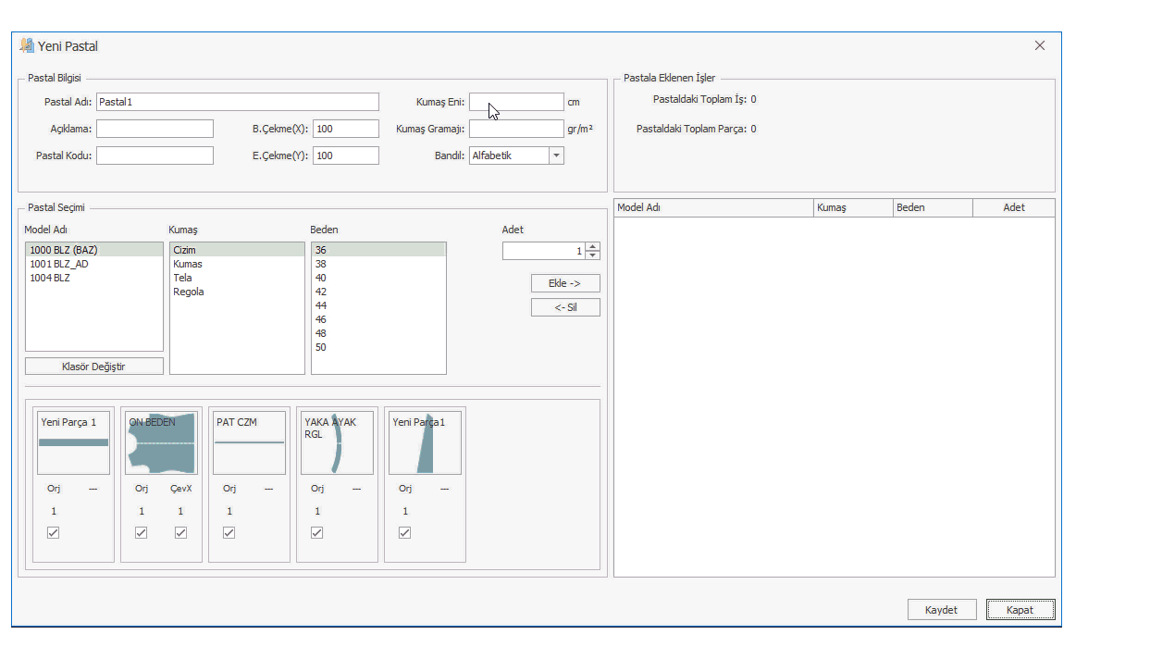This screenshot has height=659, width=1175.
Task: Click the Model Adı column header
Action: coord(713,208)
